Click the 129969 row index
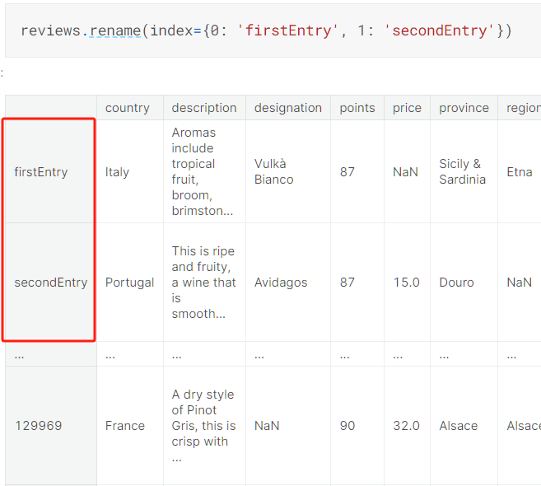Viewport: 541px width, 486px height. tap(38, 426)
